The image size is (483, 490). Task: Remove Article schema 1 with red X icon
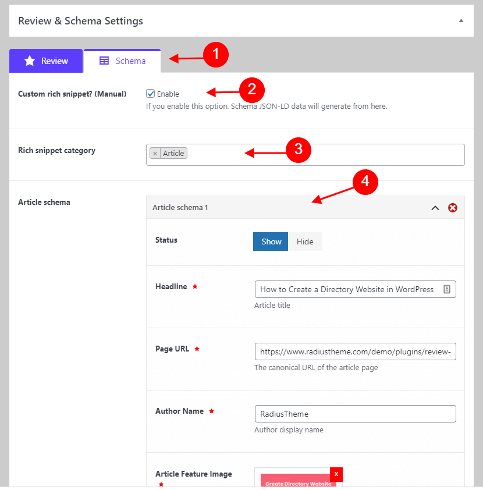452,208
